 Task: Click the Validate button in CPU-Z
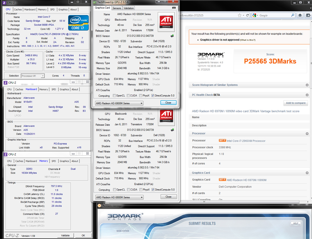coord(65,235)
